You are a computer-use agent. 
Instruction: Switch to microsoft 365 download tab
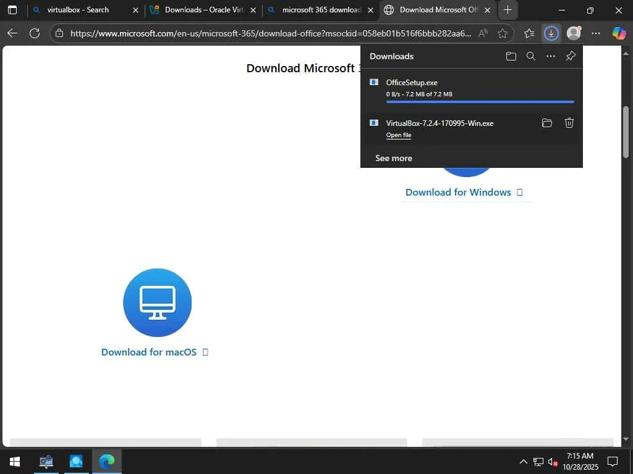[x=321, y=10]
